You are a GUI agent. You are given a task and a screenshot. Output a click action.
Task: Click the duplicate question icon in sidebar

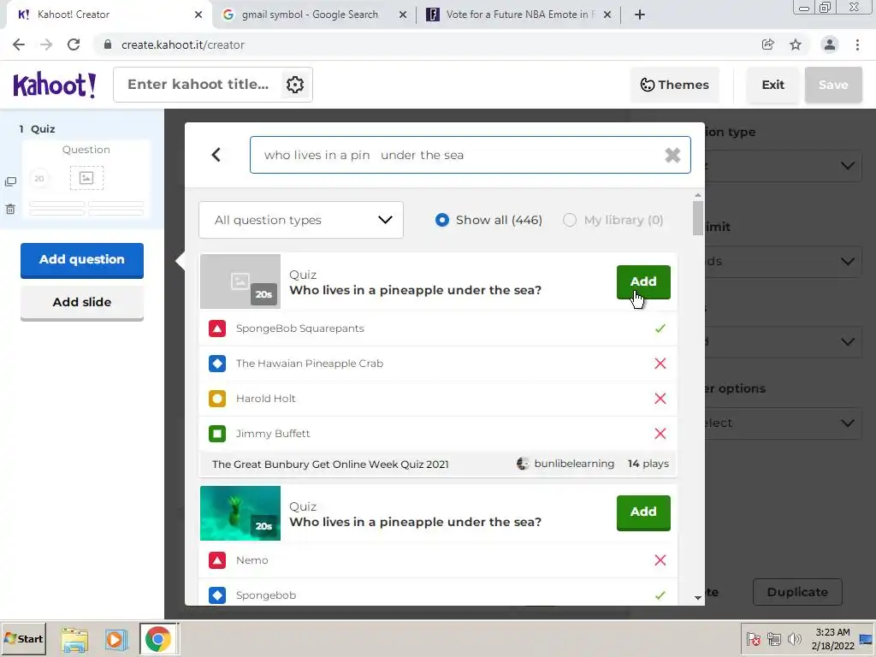[10, 181]
